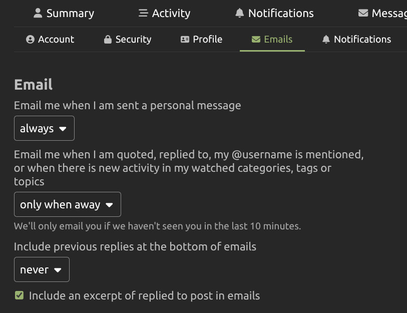The width and height of the screenshot is (407, 313).
Task: Click the Summary person icon
Action: pyautogui.click(x=38, y=14)
